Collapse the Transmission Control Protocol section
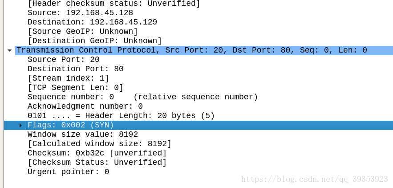The height and width of the screenshot is (188, 393). [9, 50]
